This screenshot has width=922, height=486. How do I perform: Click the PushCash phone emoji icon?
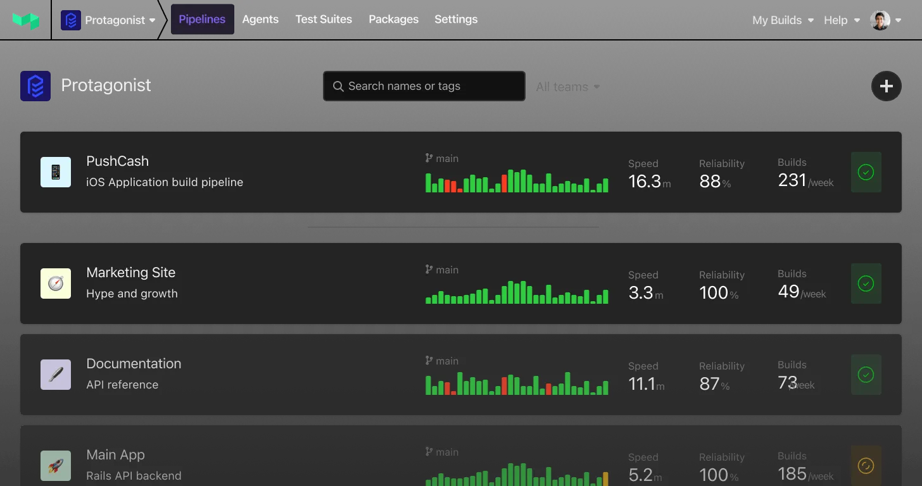coord(56,172)
